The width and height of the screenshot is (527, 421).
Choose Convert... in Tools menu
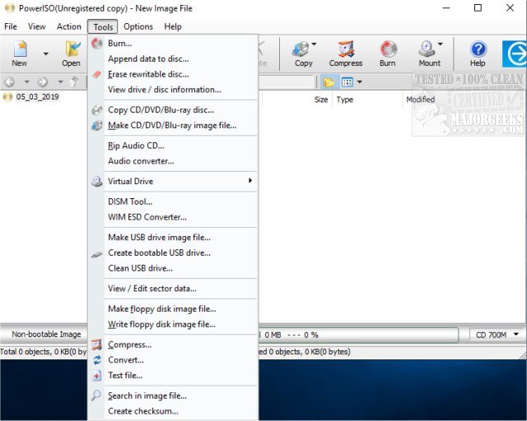[174, 360]
